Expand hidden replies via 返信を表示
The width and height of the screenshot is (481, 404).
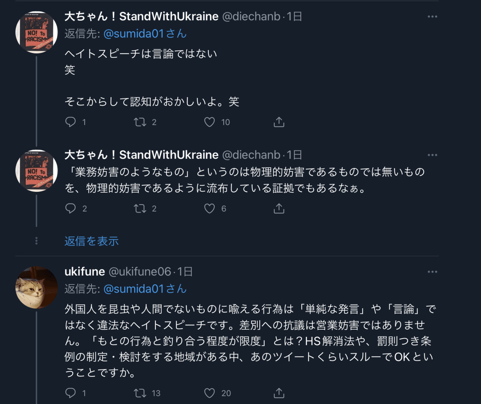[91, 241]
